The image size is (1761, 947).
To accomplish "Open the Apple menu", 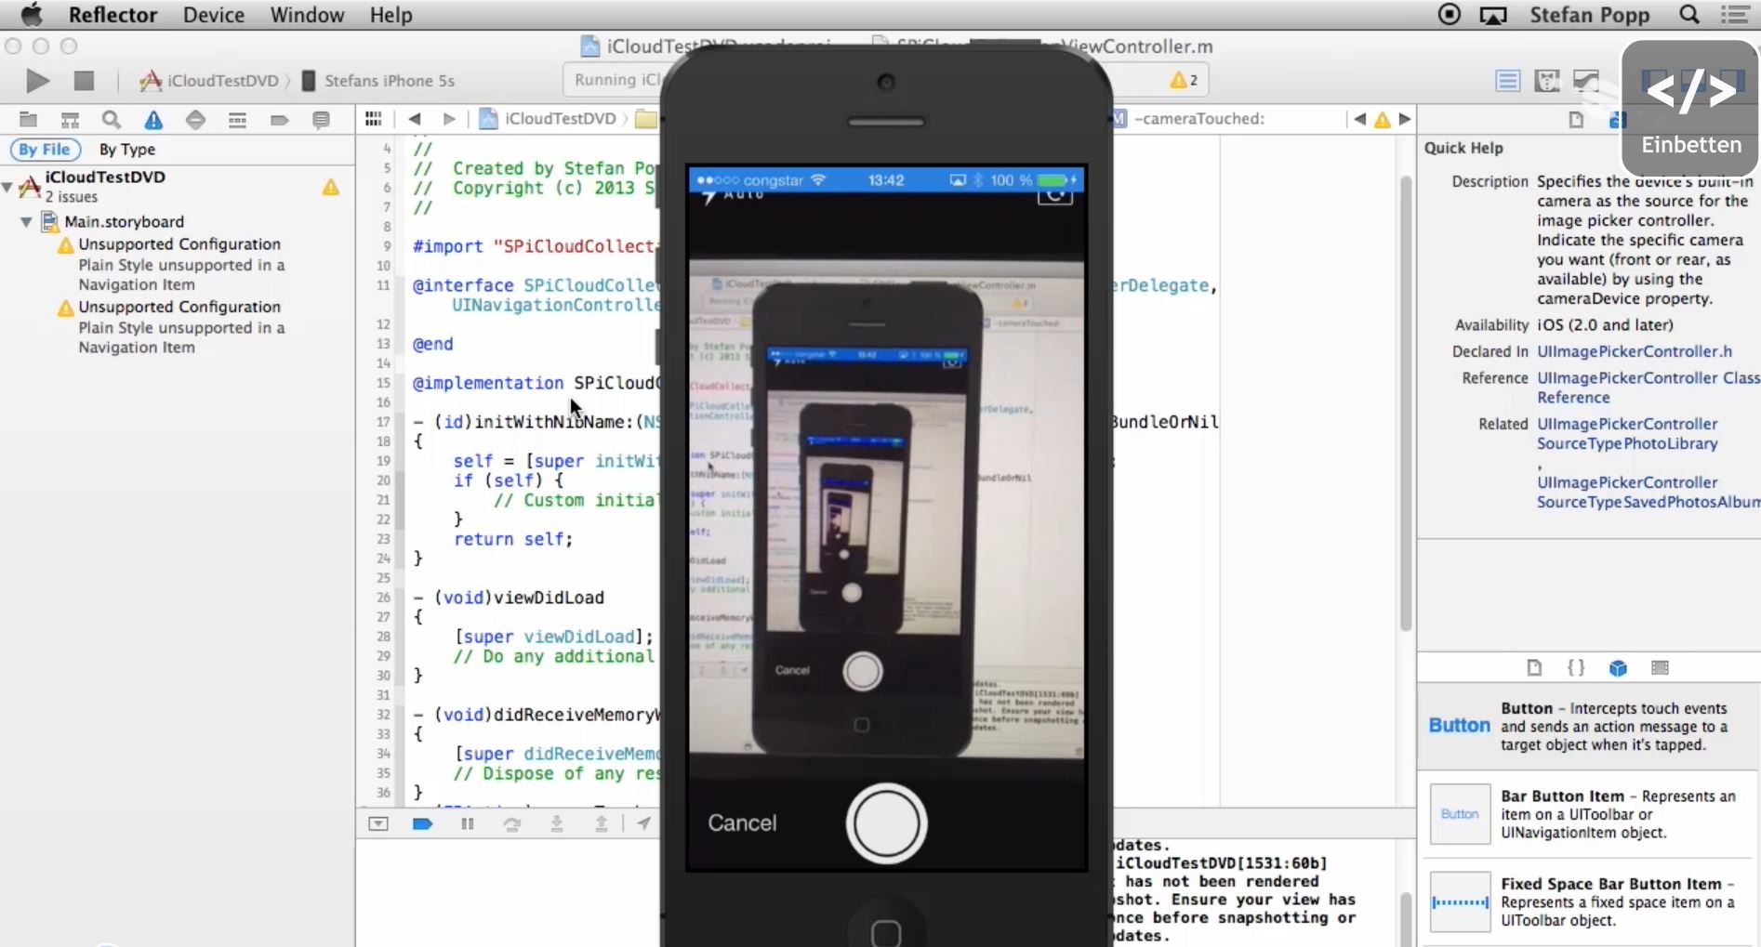I will (32, 15).
